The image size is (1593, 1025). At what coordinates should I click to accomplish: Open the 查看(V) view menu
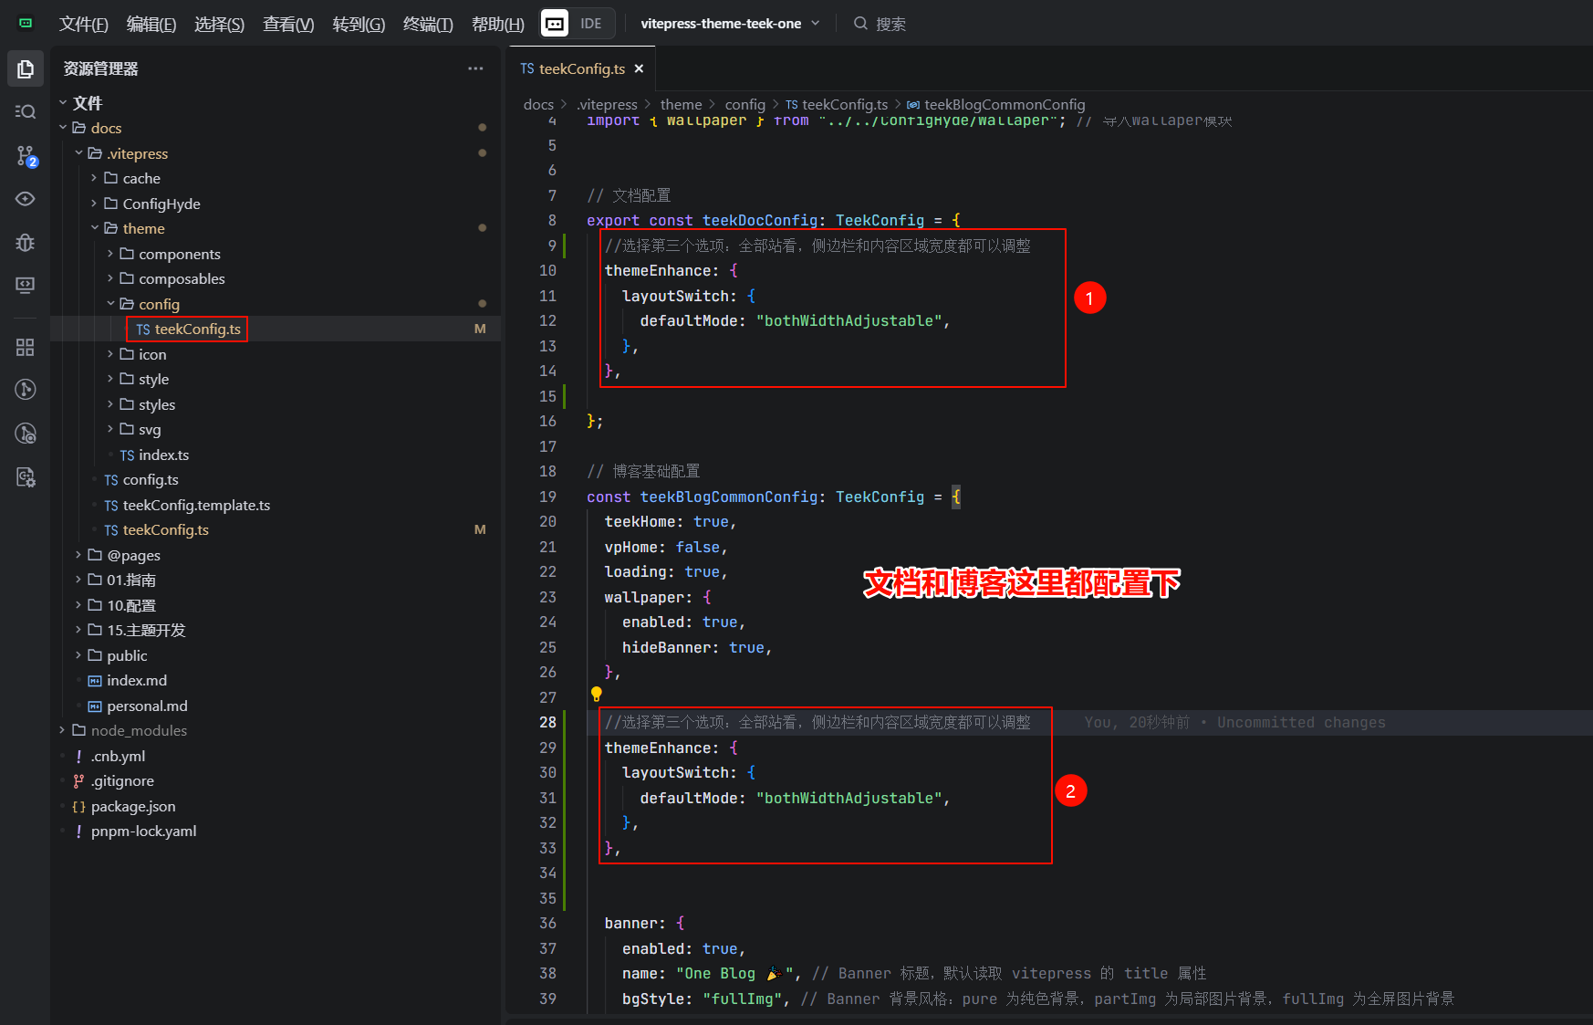pos(288,24)
